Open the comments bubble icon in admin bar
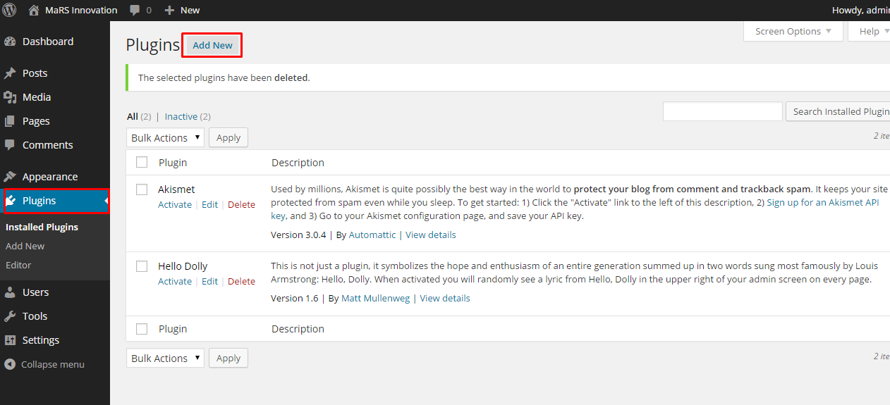This screenshot has height=405, width=890. point(135,10)
